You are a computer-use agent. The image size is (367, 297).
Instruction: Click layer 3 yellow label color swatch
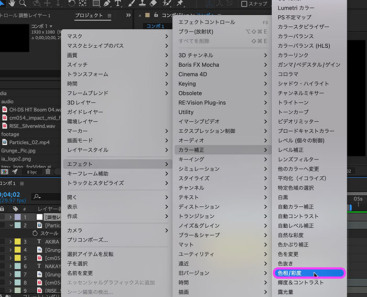tap(18, 241)
